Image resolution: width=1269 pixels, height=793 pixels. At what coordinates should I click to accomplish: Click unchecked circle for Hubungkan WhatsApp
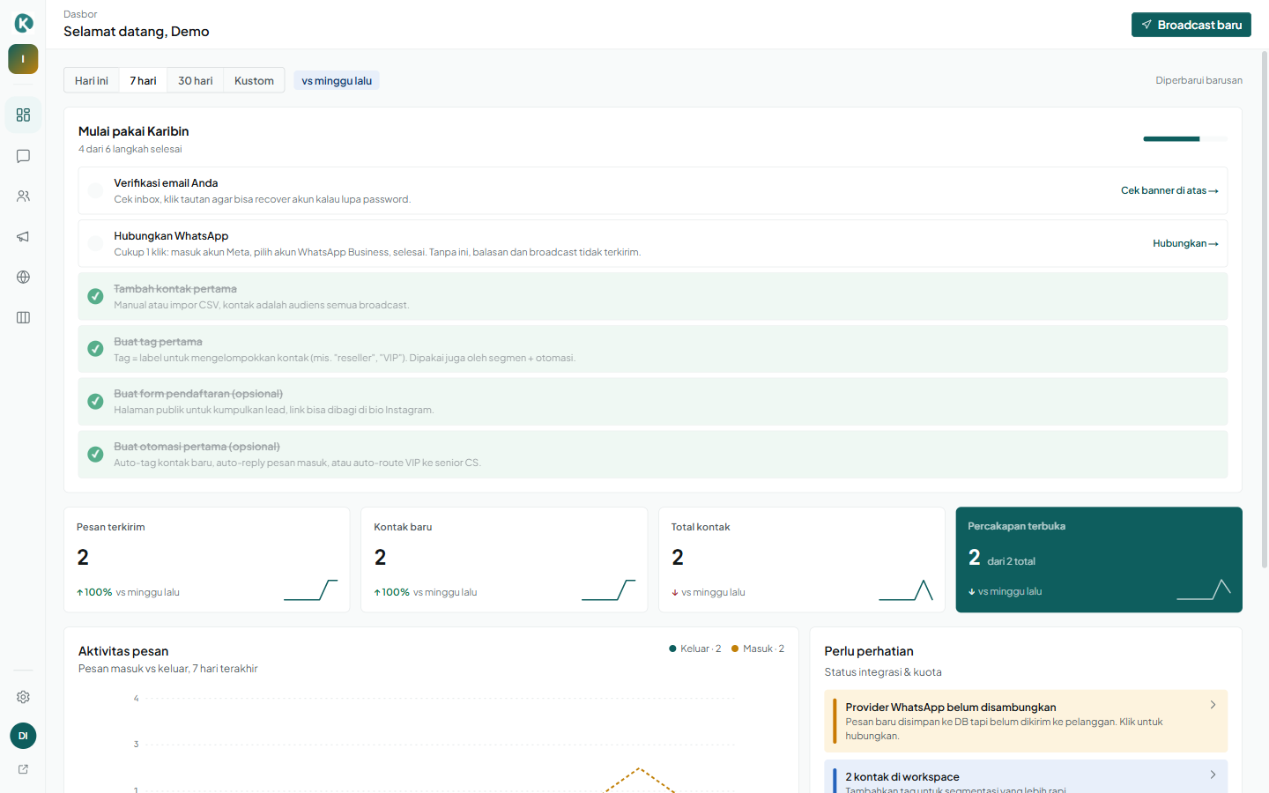95,243
